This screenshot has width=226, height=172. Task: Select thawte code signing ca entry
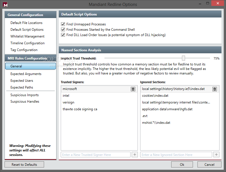tap(99, 109)
